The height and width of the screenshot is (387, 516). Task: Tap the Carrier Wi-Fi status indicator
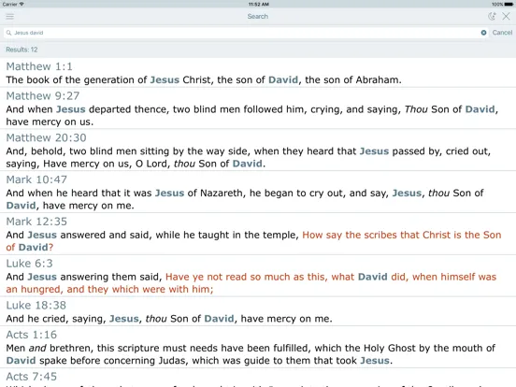tap(13, 5)
